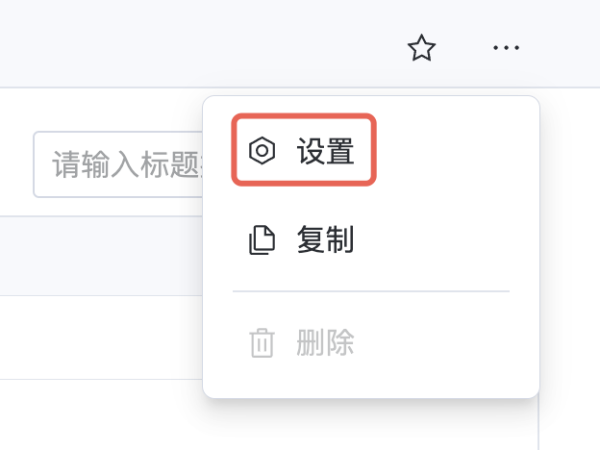Click into the 请输入标题 title field
Screen dimensions: 600x450
pyautogui.click(x=118, y=164)
